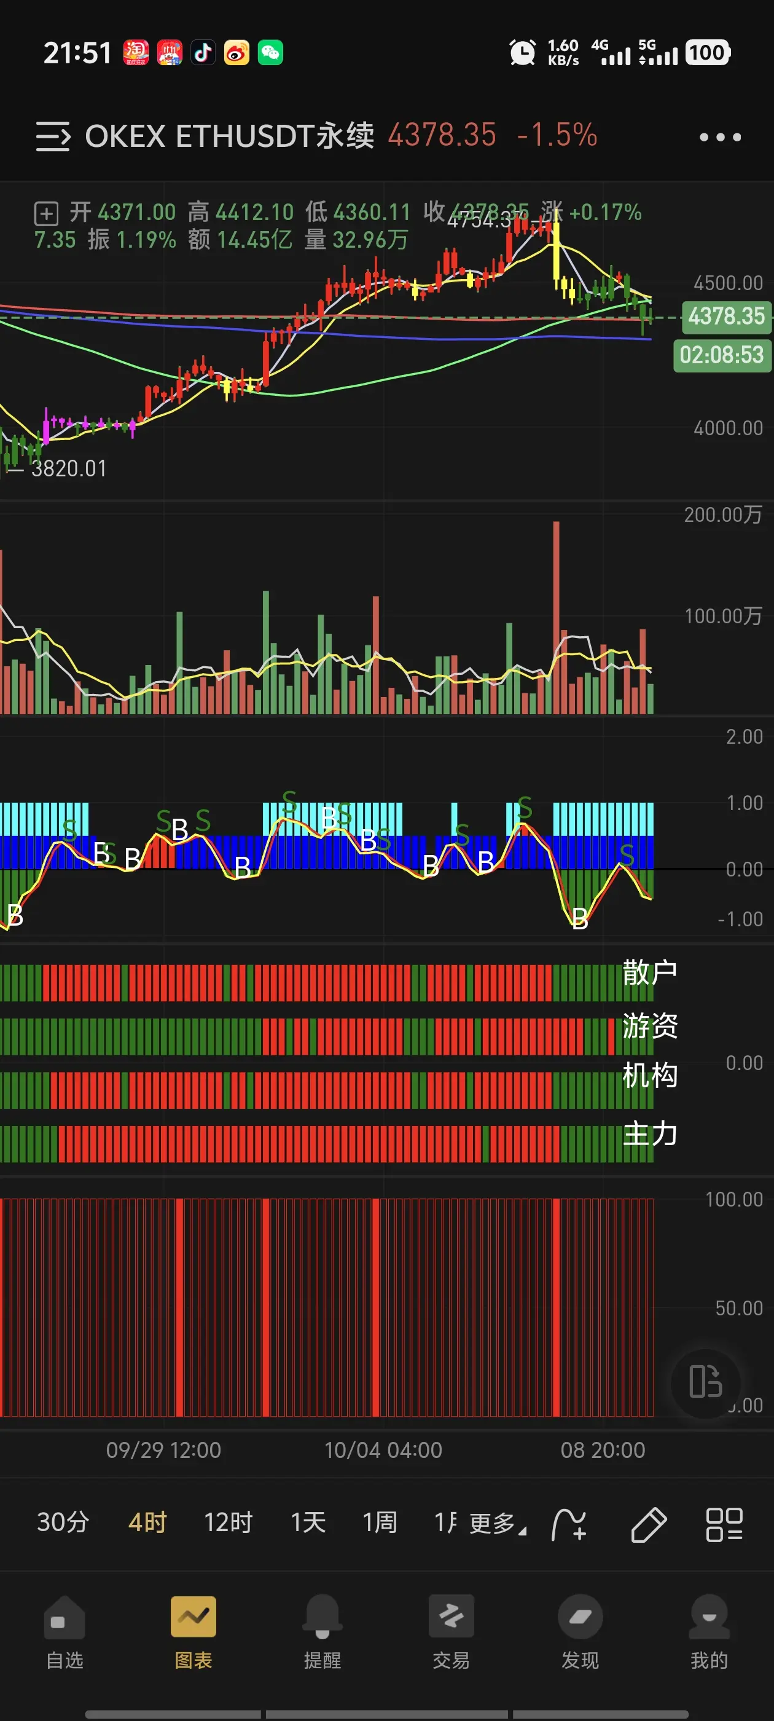The image size is (774, 1721).
Task: Tap the tallest red volume bar
Action: (x=557, y=618)
